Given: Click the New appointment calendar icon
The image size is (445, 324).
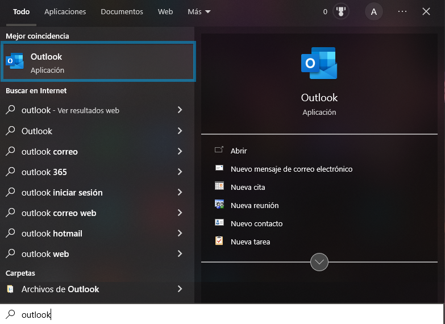Looking at the screenshot, I should click(219, 186).
